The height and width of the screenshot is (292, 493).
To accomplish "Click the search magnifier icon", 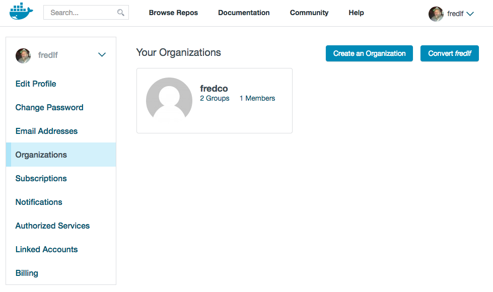I will (121, 13).
